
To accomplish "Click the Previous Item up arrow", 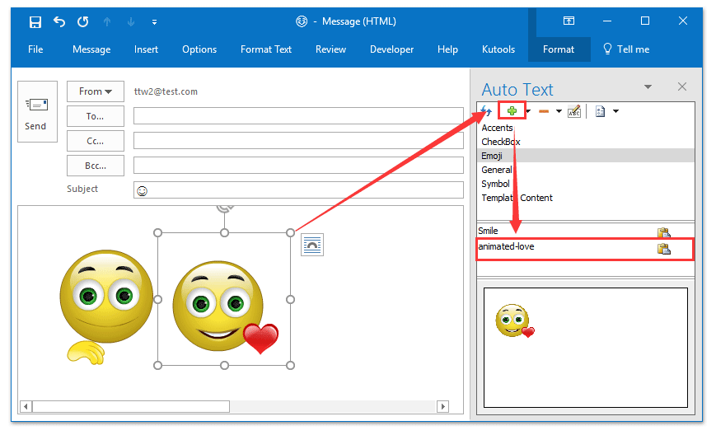I will [107, 21].
